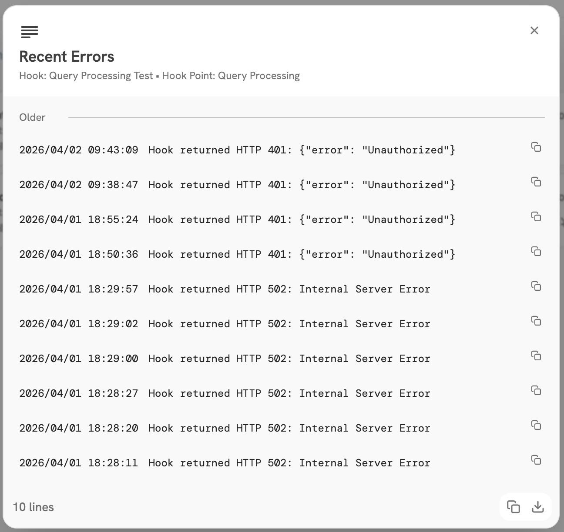Screen dimensions: 564x532
Task: Copy the 18:28:27 HTTP 502 error line
Action: point(536,391)
